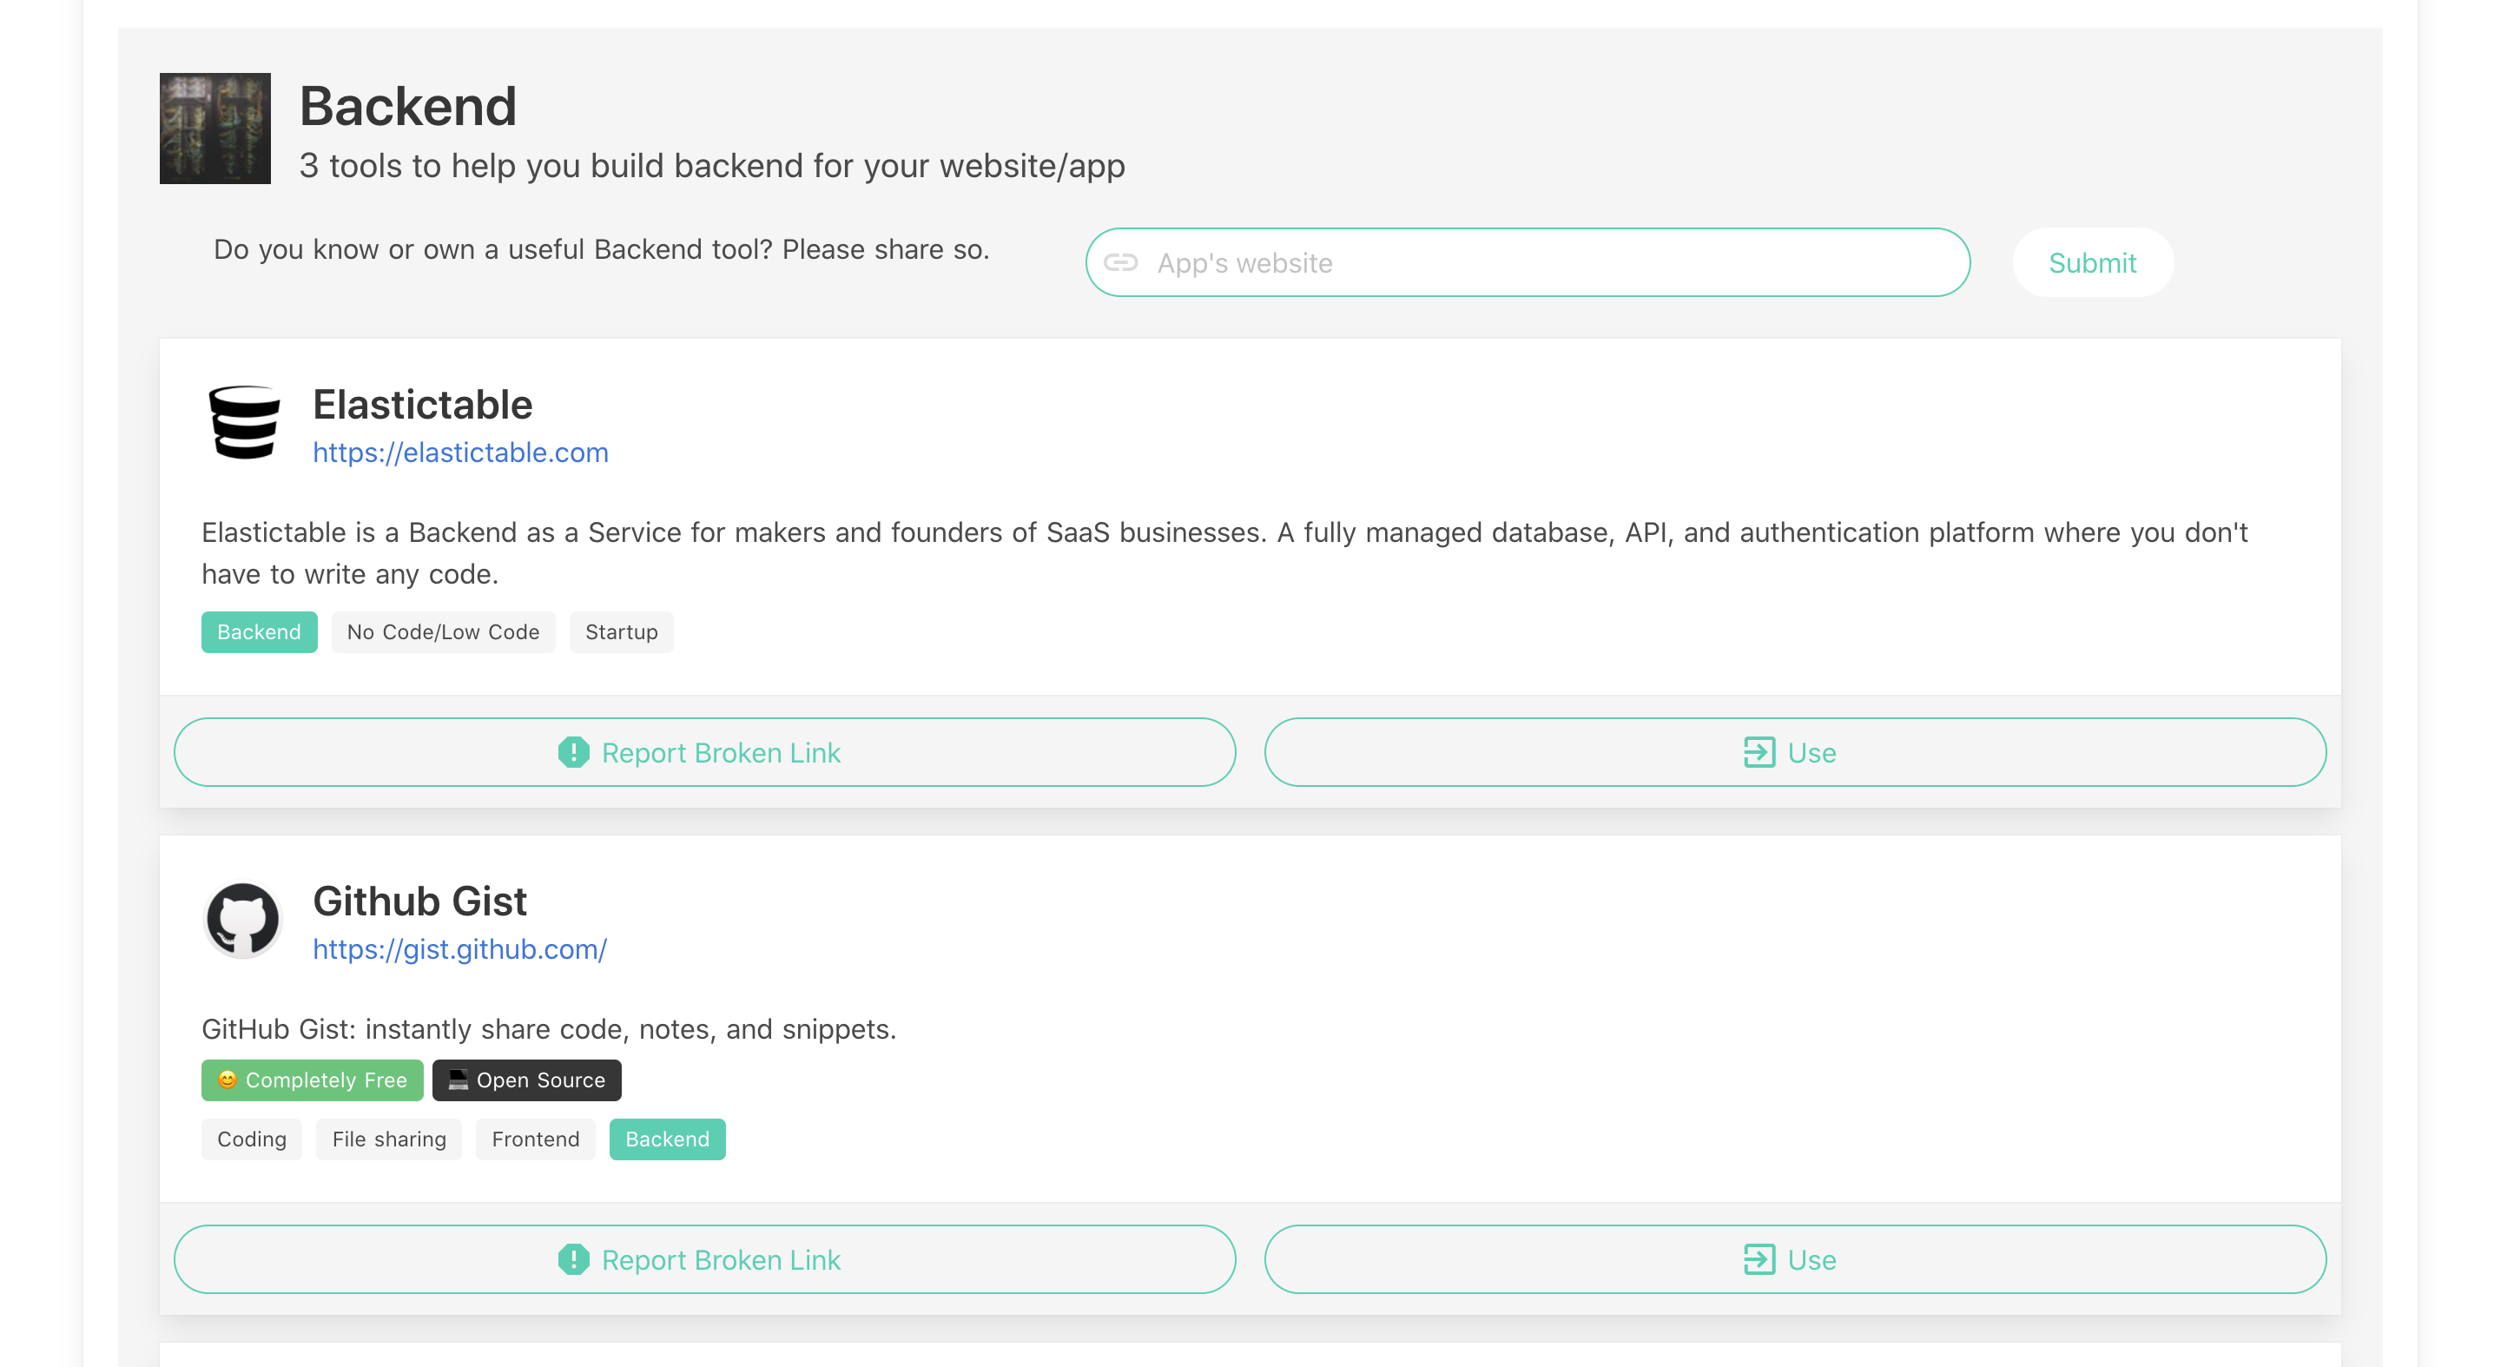Report broken link for Elastictable

coord(704,752)
